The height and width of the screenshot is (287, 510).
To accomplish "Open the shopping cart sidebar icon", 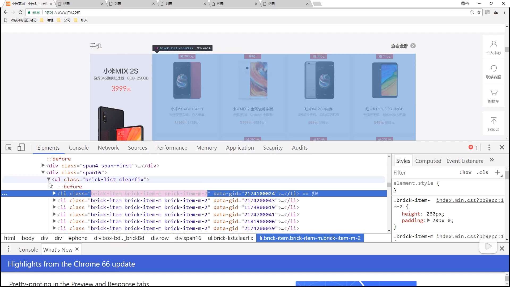I will [x=494, y=93].
